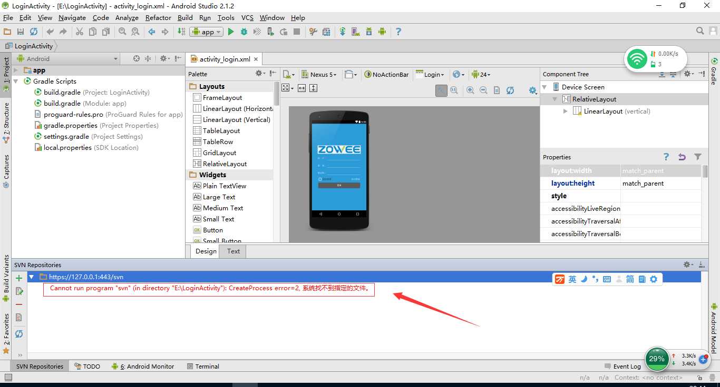The image size is (720, 387).
Task: Click the Find magnifier icon in toolbar
Action: (122, 32)
